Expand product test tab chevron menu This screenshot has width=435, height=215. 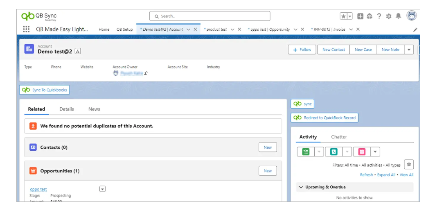point(232,29)
